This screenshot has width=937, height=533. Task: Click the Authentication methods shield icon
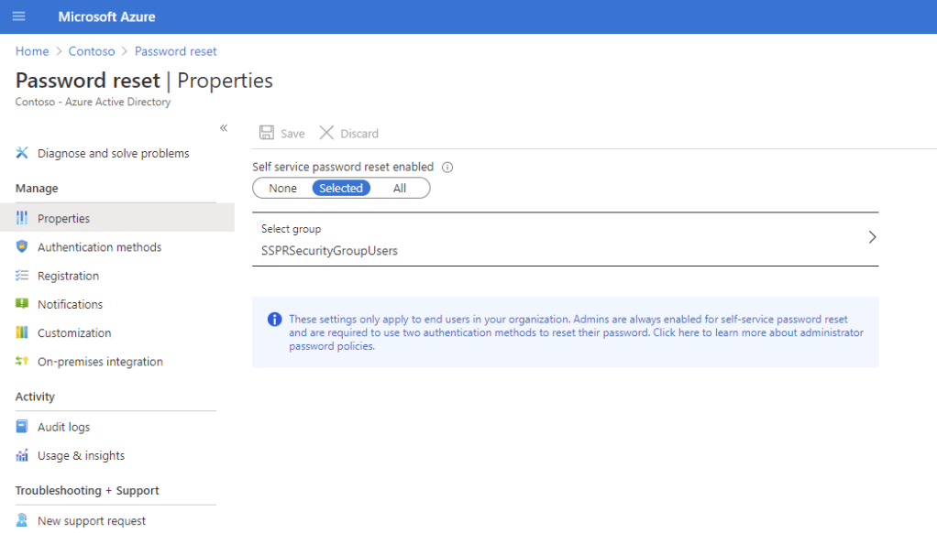click(x=22, y=247)
